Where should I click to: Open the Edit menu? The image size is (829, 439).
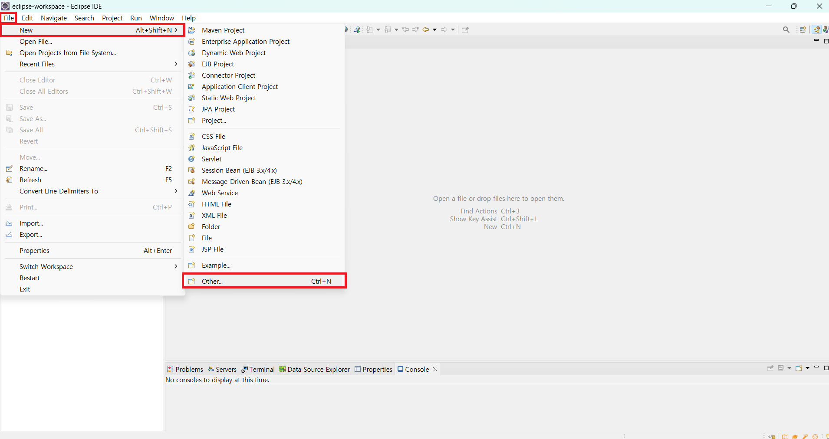pyautogui.click(x=27, y=18)
